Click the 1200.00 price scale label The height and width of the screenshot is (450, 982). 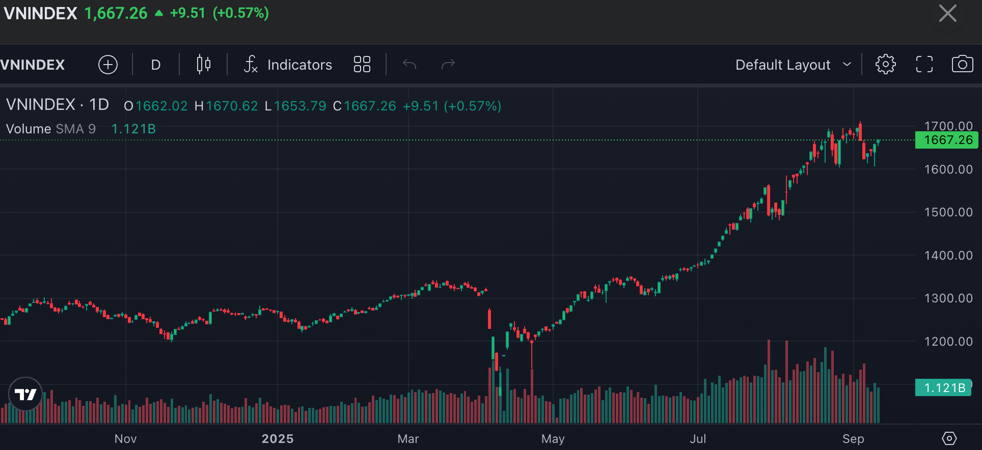[x=948, y=341]
